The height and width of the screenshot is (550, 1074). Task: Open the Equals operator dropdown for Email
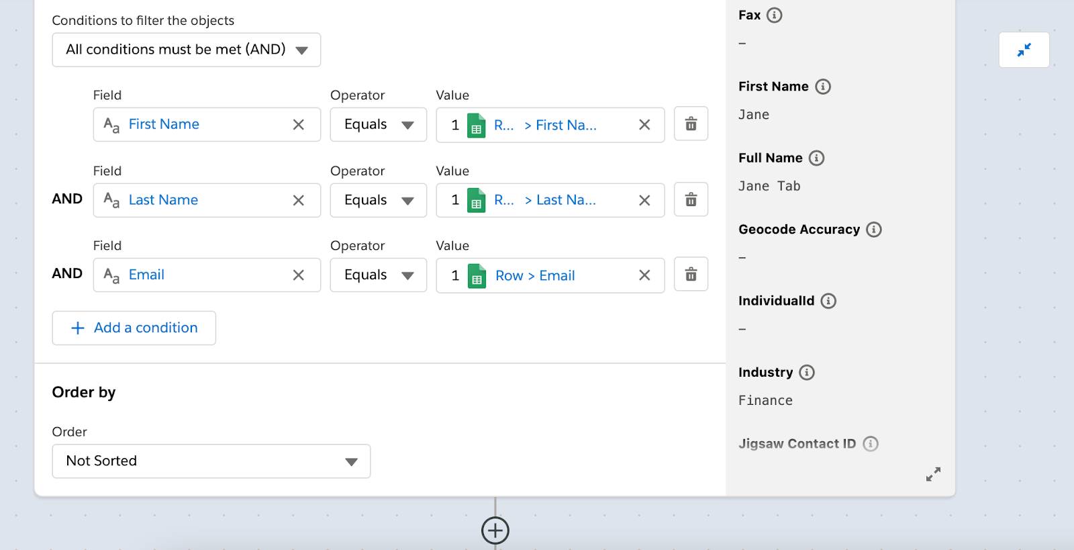pyautogui.click(x=379, y=275)
